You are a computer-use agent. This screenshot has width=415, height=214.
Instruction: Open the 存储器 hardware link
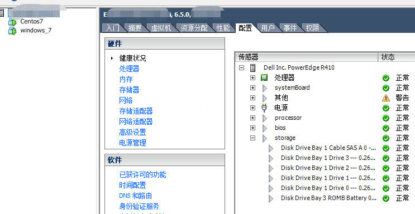tap(129, 90)
